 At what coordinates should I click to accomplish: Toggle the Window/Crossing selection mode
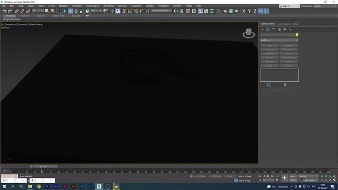(x=64, y=11)
